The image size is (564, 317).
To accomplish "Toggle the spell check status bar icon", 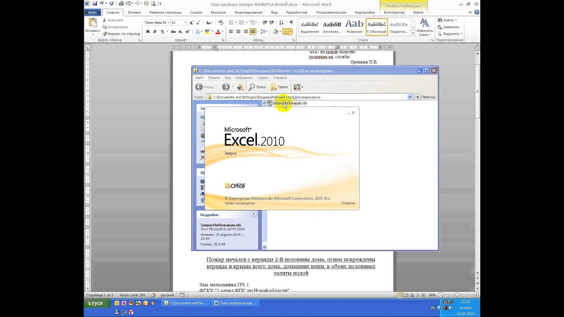I will coord(153,295).
